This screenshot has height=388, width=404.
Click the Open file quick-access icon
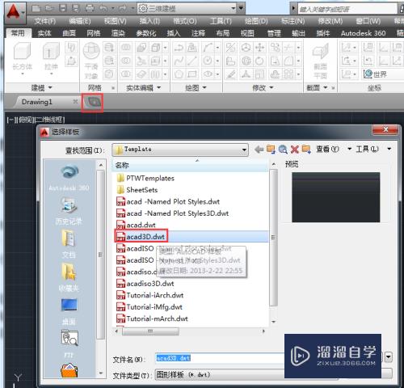[49, 9]
